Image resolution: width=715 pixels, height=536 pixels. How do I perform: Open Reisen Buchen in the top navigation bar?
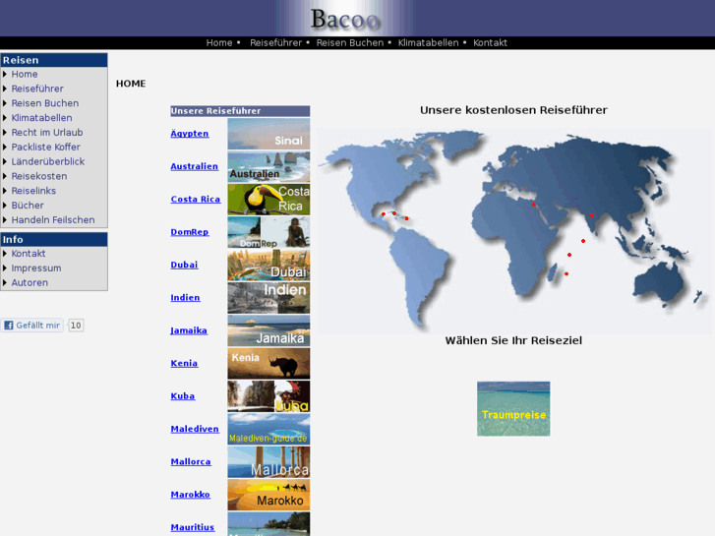(350, 43)
